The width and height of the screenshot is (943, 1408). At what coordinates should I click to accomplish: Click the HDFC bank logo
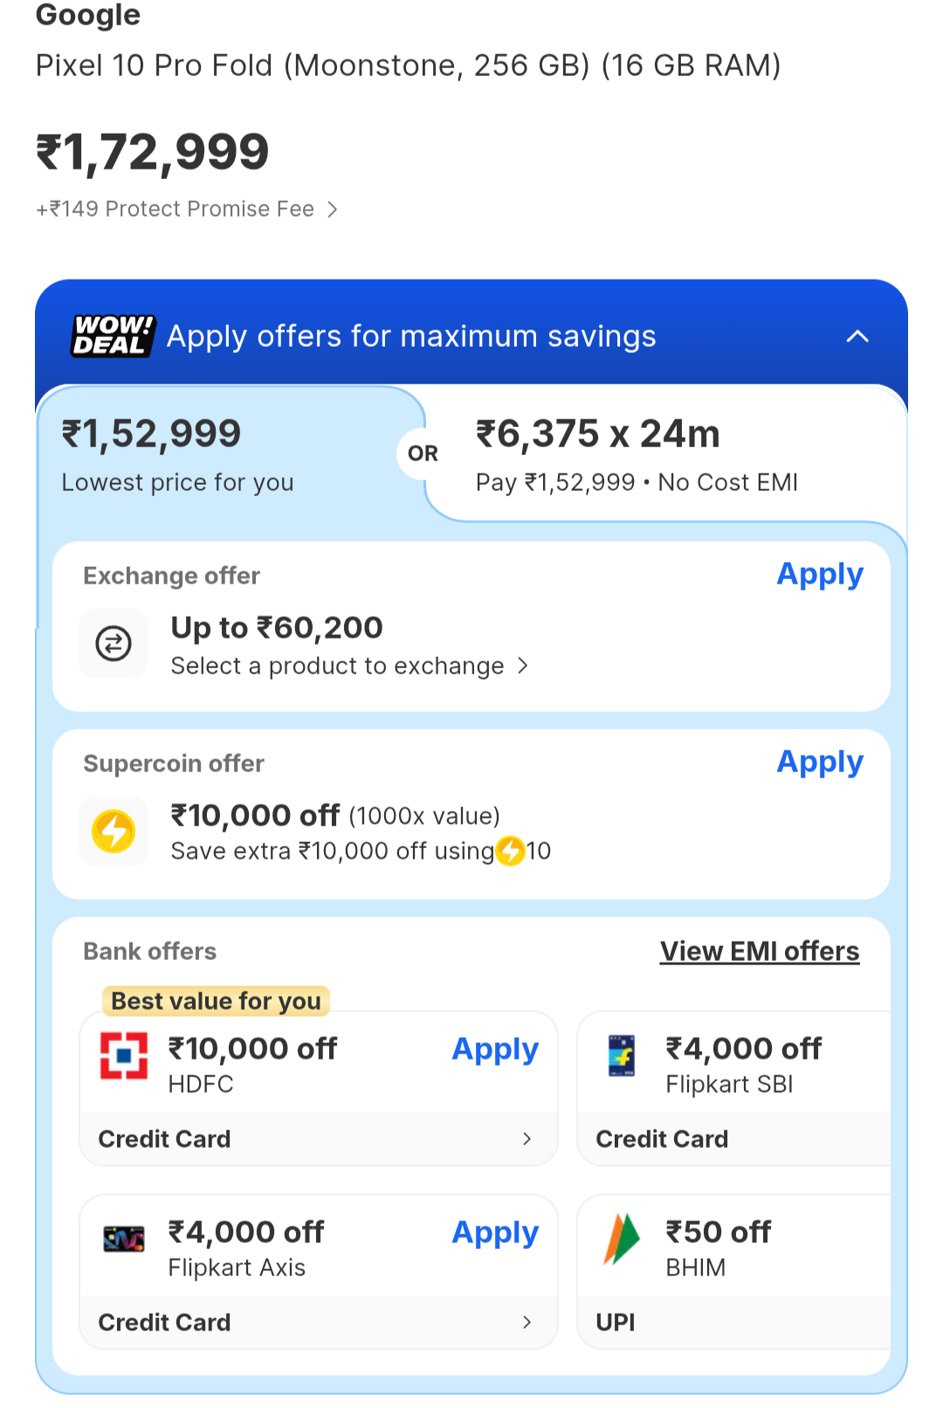[124, 1055]
